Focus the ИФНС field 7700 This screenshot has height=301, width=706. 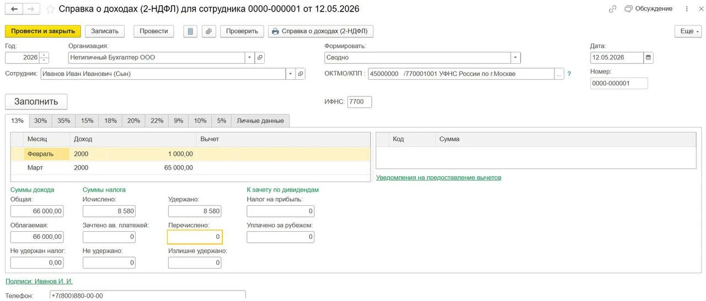(x=360, y=102)
